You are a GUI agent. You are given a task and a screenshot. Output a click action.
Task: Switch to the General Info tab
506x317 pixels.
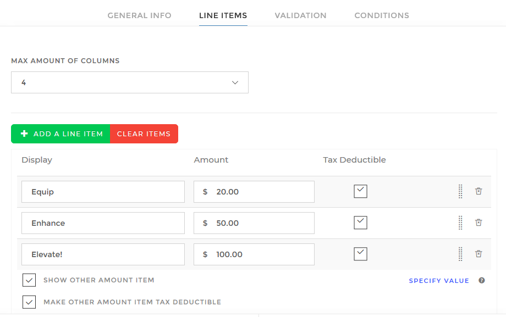point(139,15)
